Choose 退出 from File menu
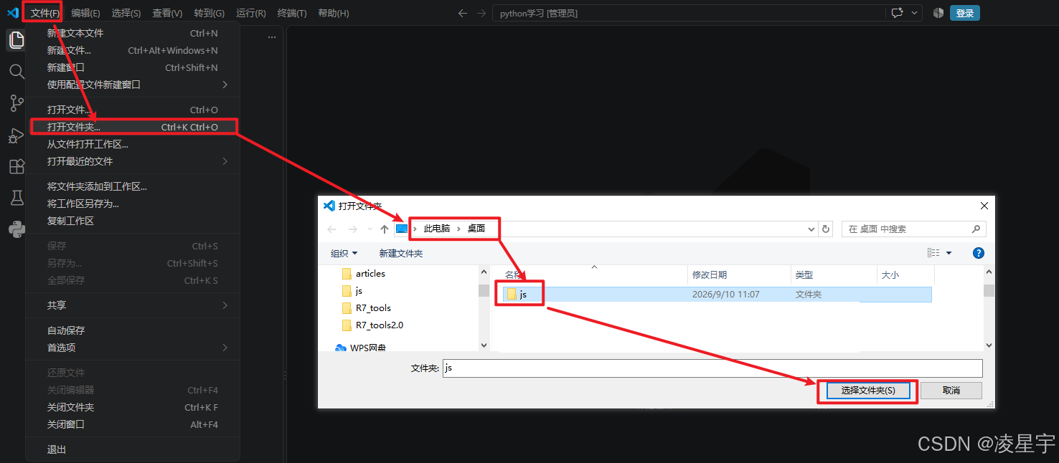1059x463 pixels. coord(133,449)
